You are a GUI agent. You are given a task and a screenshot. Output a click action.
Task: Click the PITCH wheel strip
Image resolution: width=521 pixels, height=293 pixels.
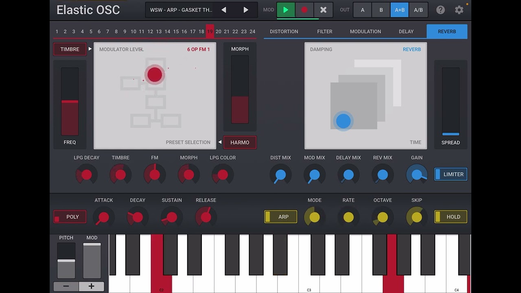point(66,260)
